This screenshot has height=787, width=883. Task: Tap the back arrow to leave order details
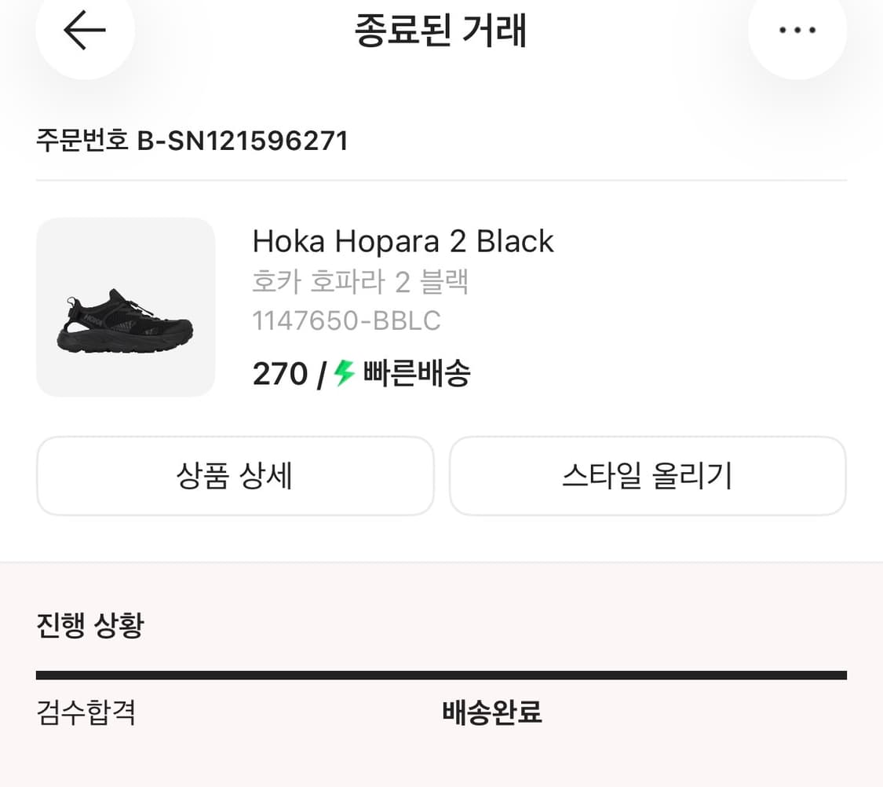tap(86, 30)
